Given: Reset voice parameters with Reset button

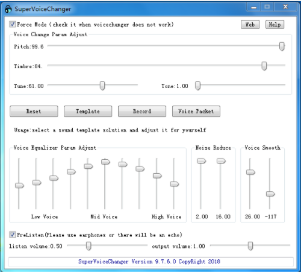Looking at the screenshot, I should tap(34, 111).
